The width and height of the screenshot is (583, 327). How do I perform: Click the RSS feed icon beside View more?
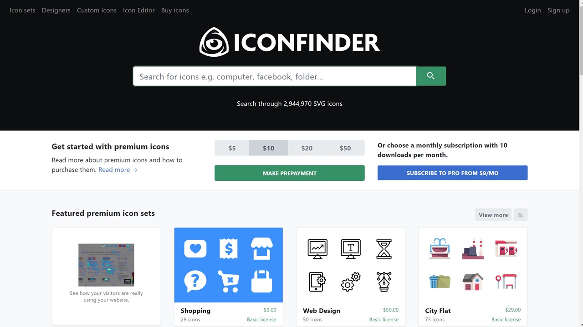(521, 215)
